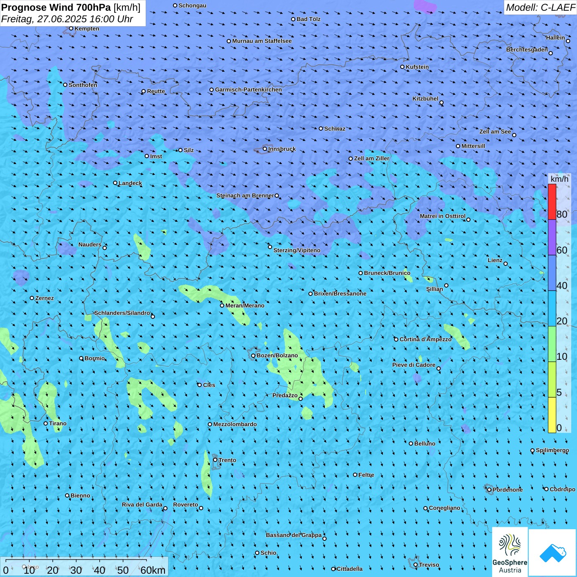Click the 'Berchtesgaden' label
This screenshot has width=577, height=577.
click(x=527, y=49)
